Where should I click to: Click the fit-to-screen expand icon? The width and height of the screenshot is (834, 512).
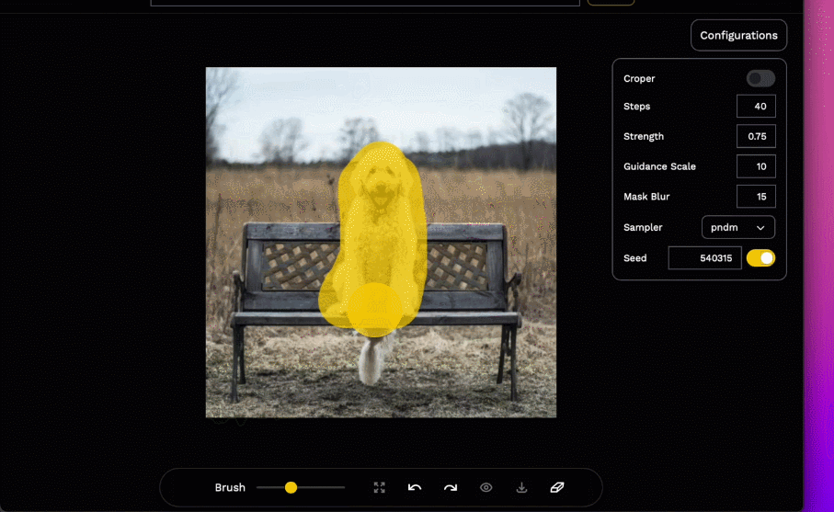click(379, 487)
